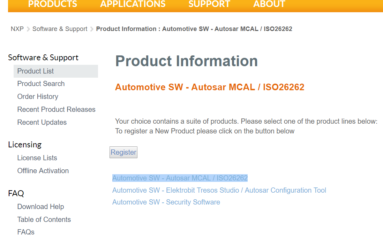Viewport: 383px width, 239px height.
Task: Click 'To register a New Product' text
Action: click(x=205, y=131)
